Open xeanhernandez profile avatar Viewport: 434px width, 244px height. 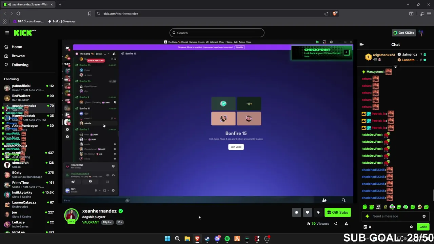(71, 216)
